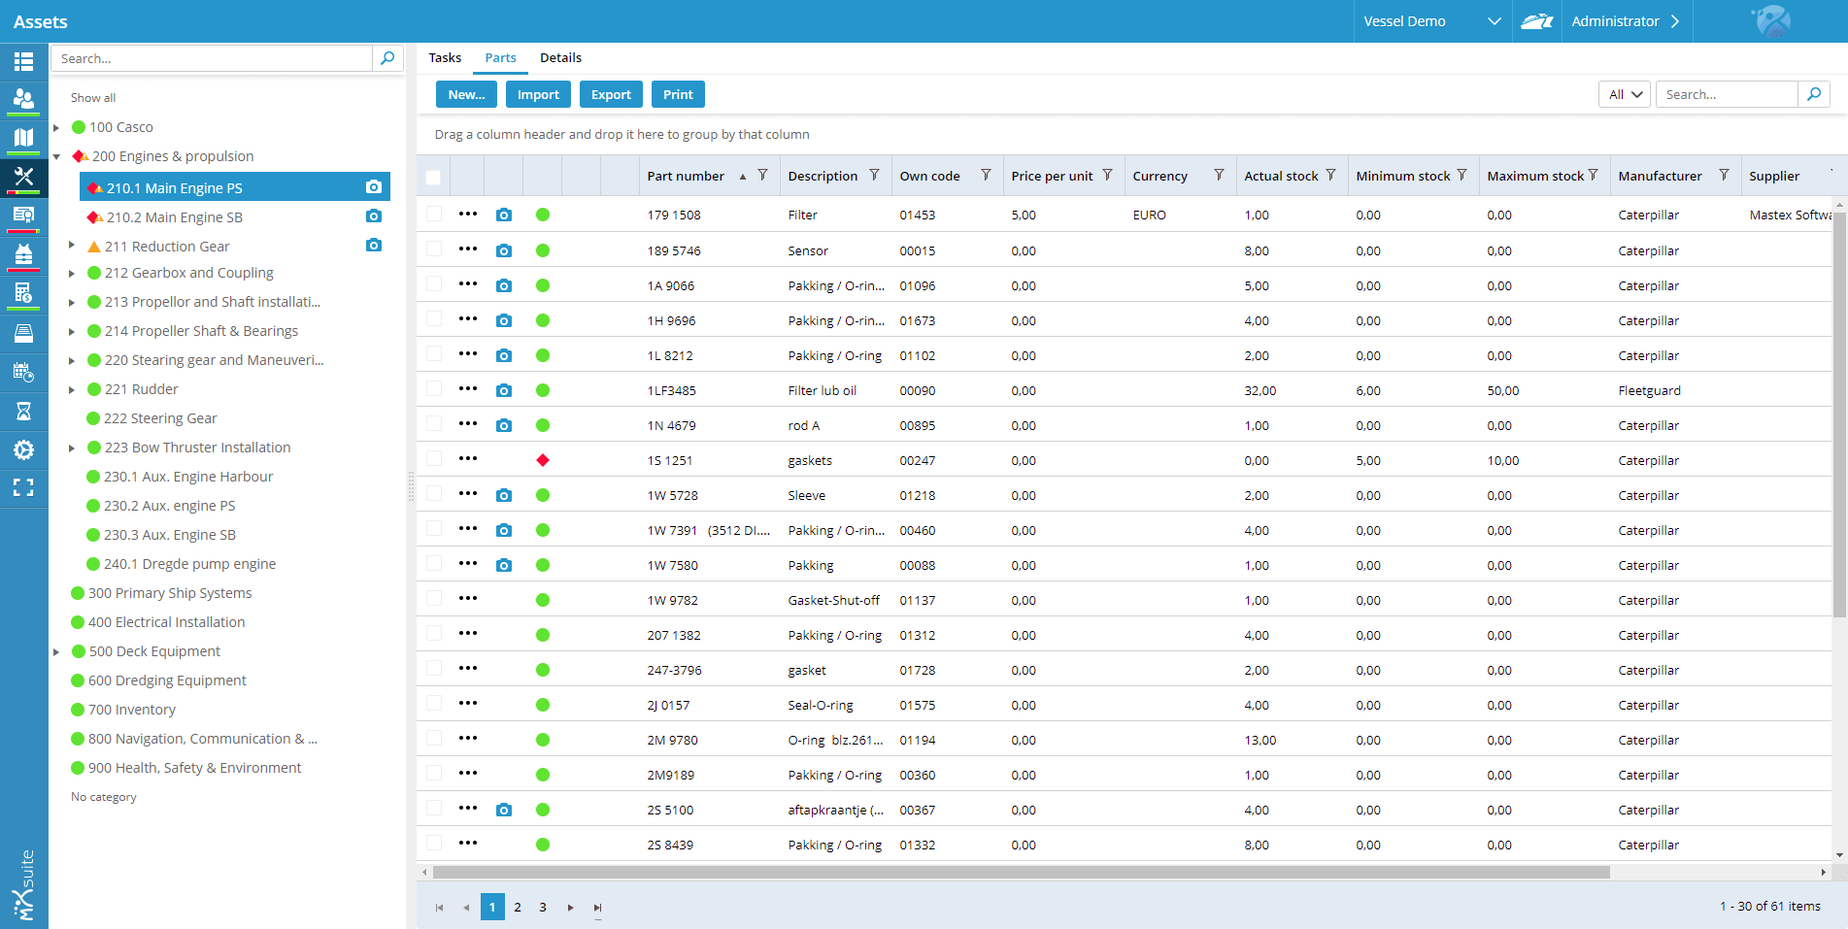1848x929 pixels.
Task: Open the All filter dropdown
Action: click(x=1624, y=94)
